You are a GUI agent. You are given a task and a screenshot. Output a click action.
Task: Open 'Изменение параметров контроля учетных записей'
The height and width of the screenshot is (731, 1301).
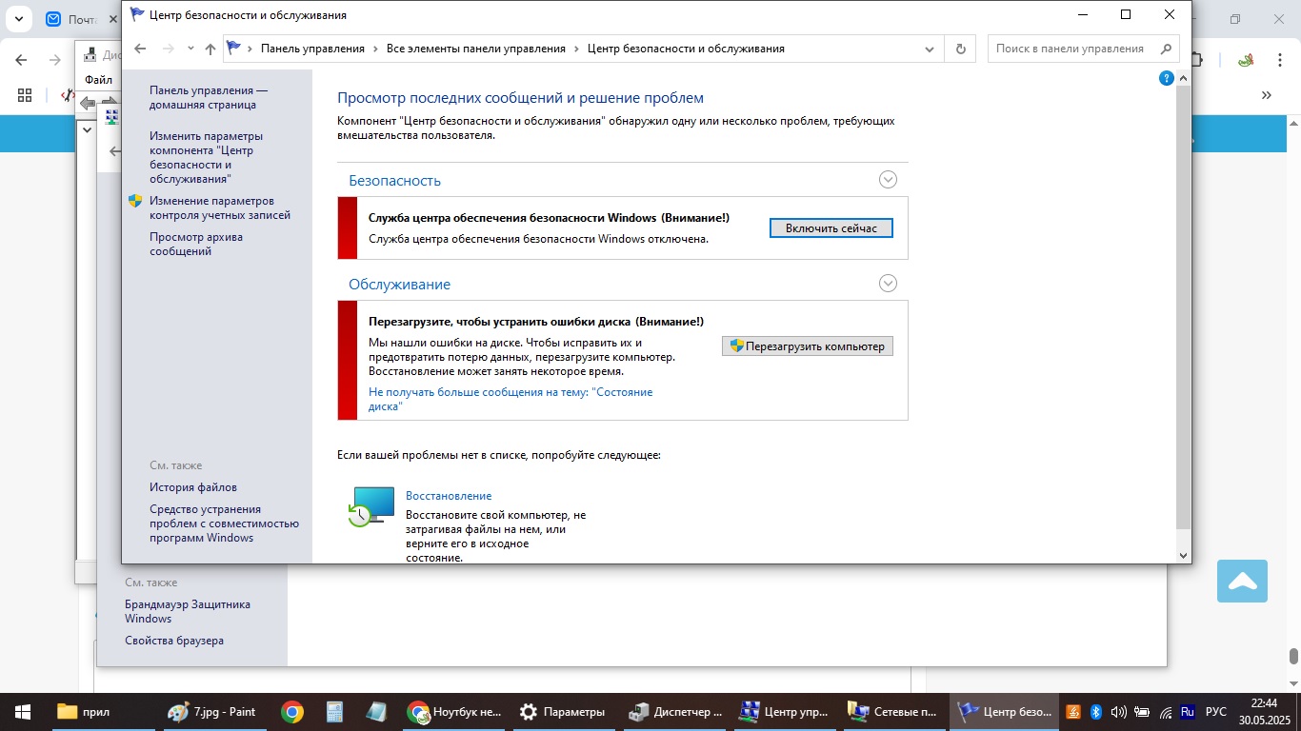(x=220, y=207)
